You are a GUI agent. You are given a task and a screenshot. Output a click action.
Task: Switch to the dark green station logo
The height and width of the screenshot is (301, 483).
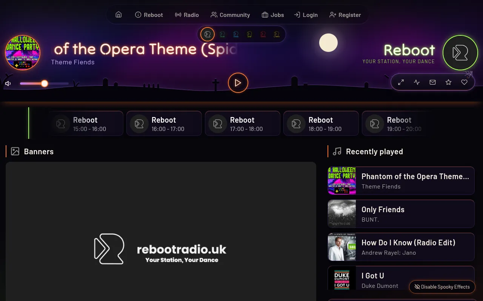tap(222, 34)
